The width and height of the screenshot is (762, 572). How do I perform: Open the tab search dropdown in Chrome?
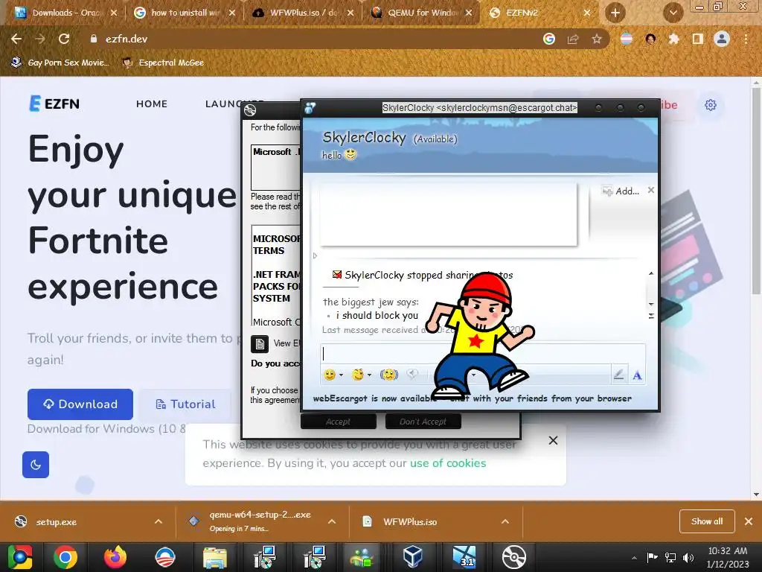click(673, 13)
